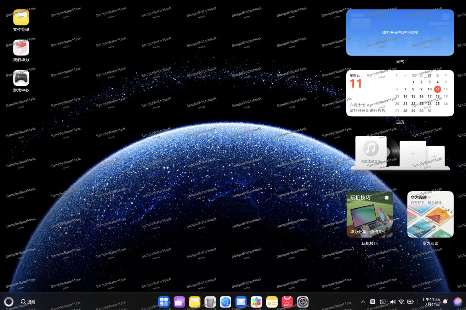This screenshot has width=466, height=310.
Task: Select the highlighted date 11 in the calendar
Action: click(x=438, y=89)
